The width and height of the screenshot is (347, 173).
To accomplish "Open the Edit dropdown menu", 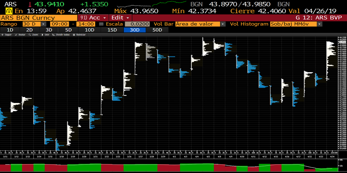I will (x=121, y=18).
